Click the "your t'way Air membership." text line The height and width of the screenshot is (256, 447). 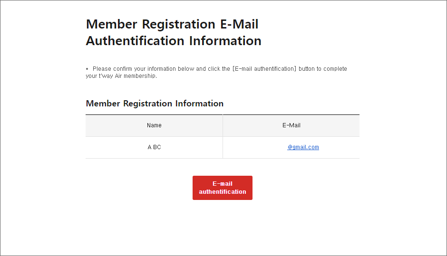point(121,76)
